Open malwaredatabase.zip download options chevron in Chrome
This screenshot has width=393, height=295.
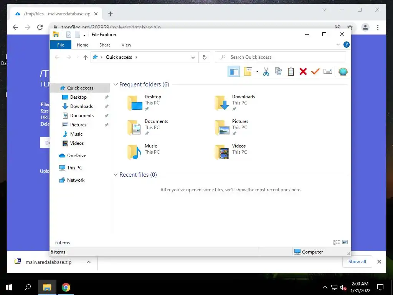89,262
